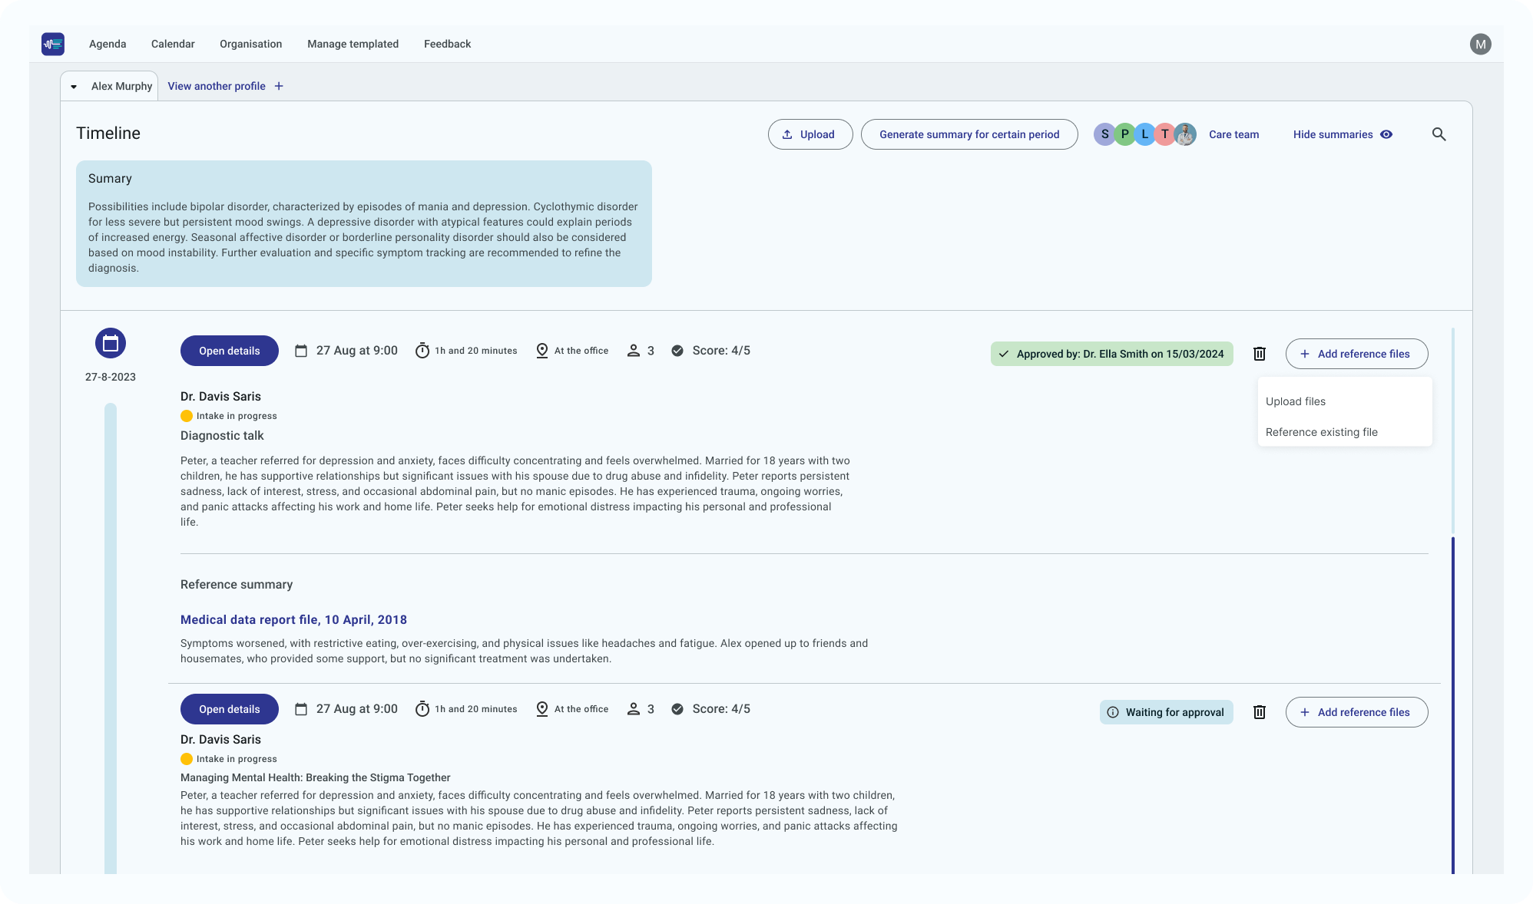
Task: Click the duration stopwatch icon showing 1h 20 minutes
Action: [423, 351]
